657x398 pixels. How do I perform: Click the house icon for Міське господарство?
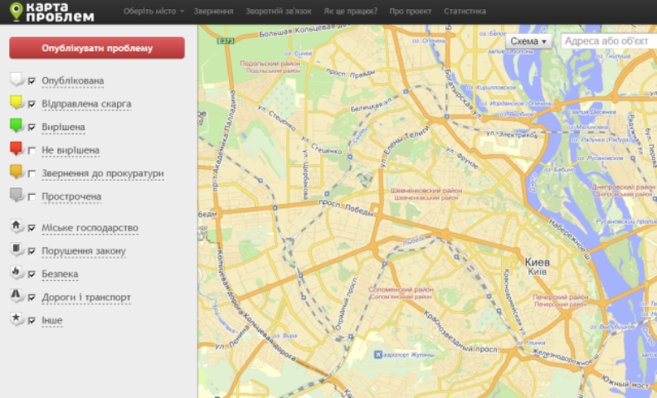(17, 226)
